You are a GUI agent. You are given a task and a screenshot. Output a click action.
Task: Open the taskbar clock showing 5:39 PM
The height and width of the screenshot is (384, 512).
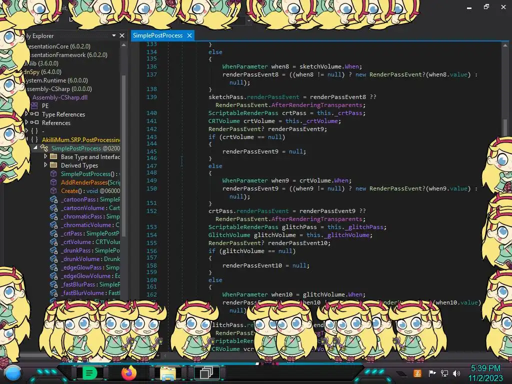(485, 373)
